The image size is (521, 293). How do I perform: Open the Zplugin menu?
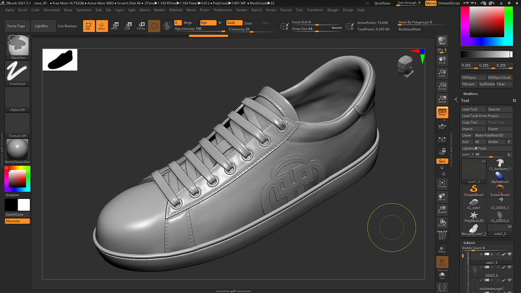333,10
